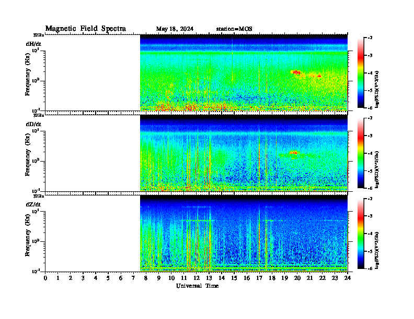Screen dimensions: 414x319
Task: Click the dD/dt spectrogram color bar
Action: click(360, 153)
